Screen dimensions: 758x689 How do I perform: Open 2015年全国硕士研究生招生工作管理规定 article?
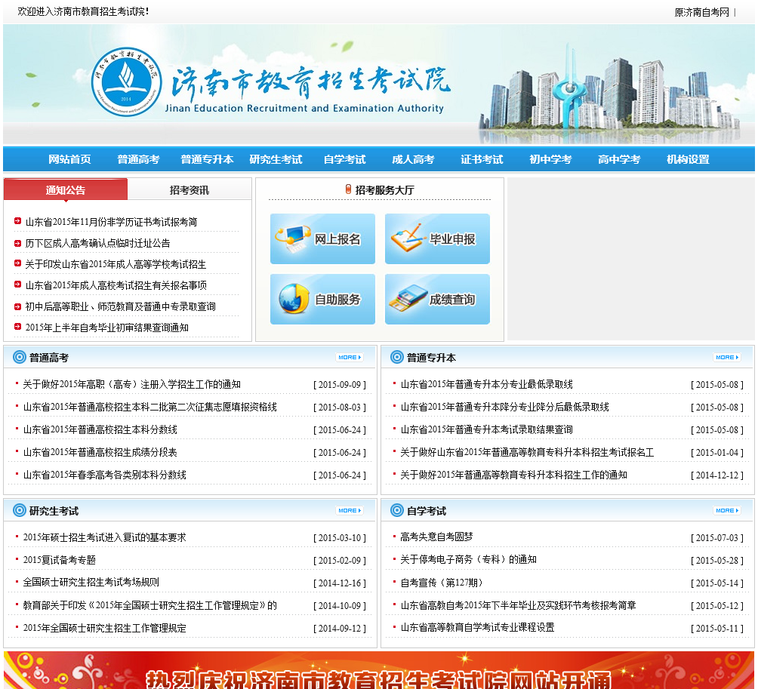pos(104,628)
